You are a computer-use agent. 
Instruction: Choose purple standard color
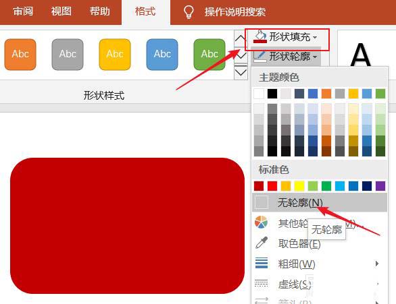(x=380, y=186)
